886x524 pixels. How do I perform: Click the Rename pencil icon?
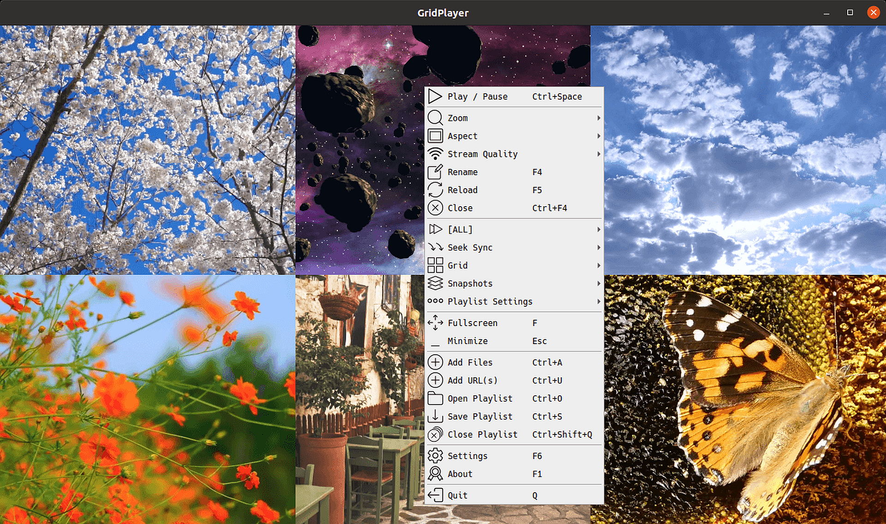(x=435, y=172)
